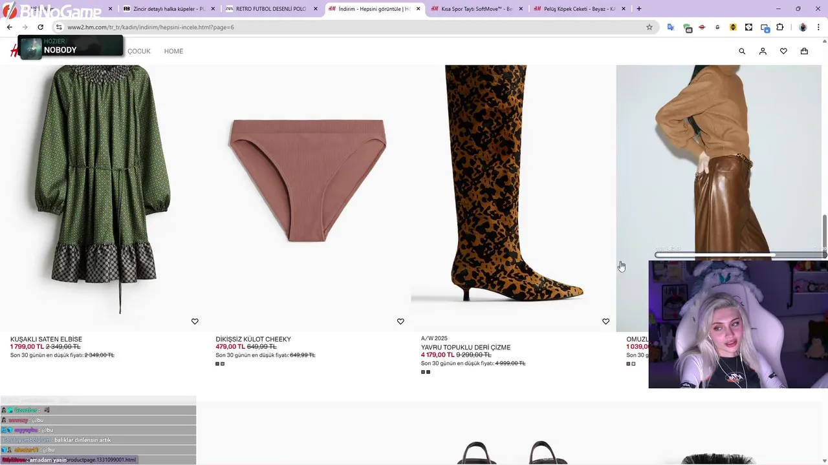Viewport: 828px width, 465px height.
Task: Open the Chrome profile avatar
Action: coord(803,27)
